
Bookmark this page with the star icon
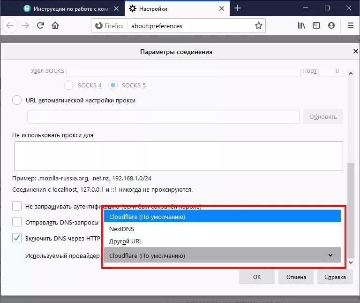[x=259, y=25]
